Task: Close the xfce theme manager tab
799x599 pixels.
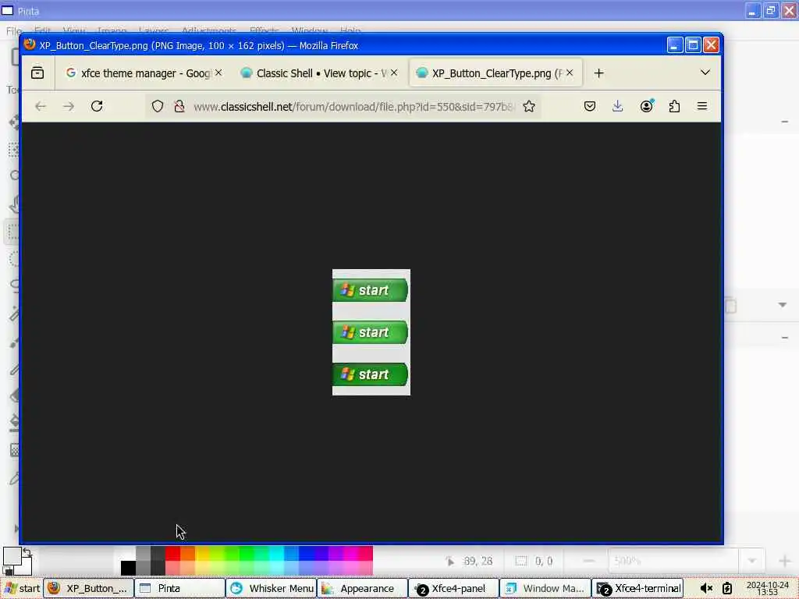Action: (x=218, y=73)
